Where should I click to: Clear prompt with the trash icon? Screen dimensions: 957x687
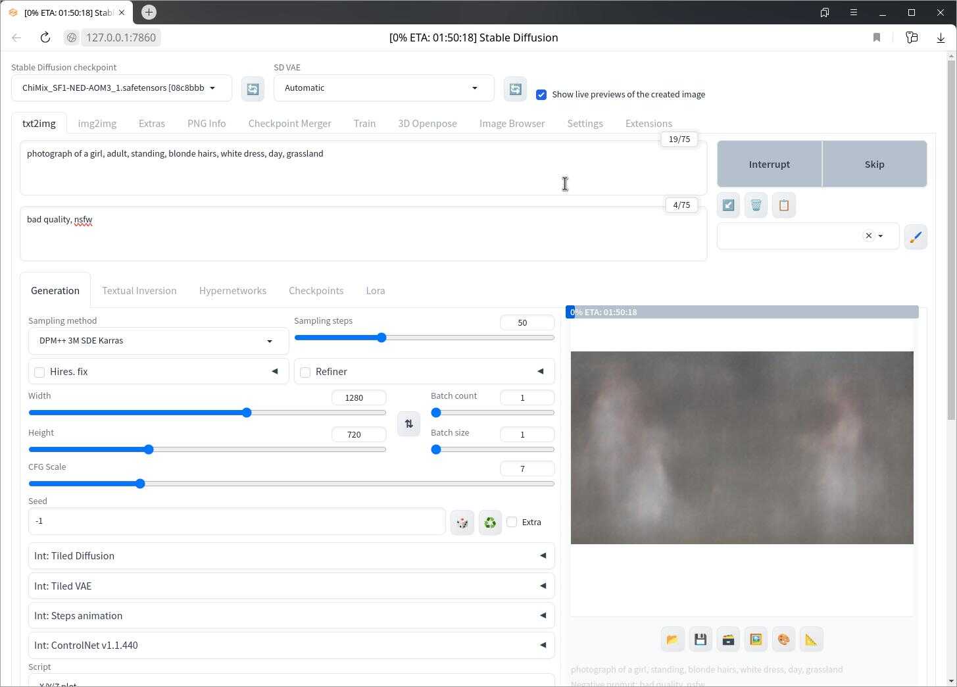point(756,205)
